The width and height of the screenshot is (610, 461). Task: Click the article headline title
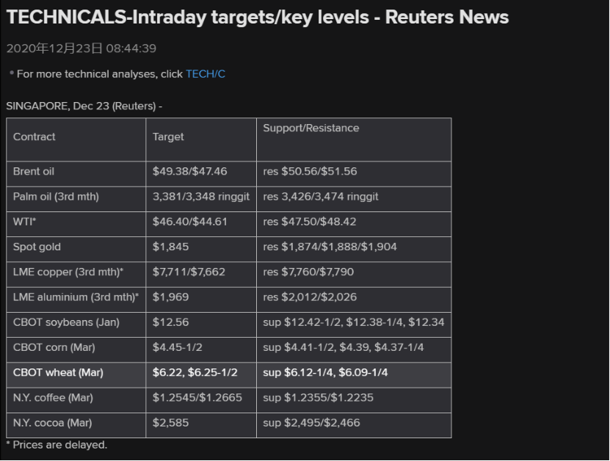pyautogui.click(x=257, y=17)
